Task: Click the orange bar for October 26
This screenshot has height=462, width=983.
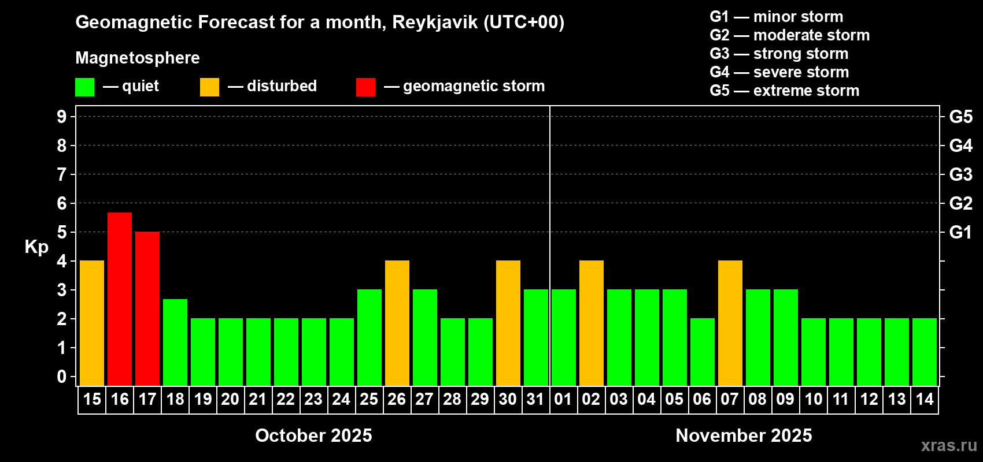Action: [397, 323]
